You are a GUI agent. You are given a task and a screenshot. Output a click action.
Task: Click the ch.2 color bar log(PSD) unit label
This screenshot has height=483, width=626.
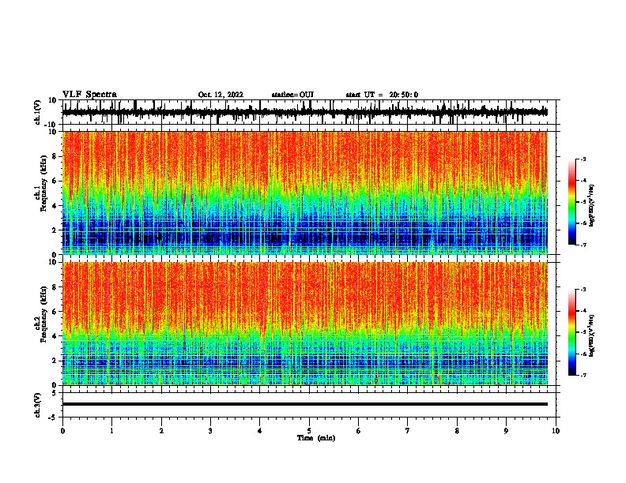click(x=592, y=335)
